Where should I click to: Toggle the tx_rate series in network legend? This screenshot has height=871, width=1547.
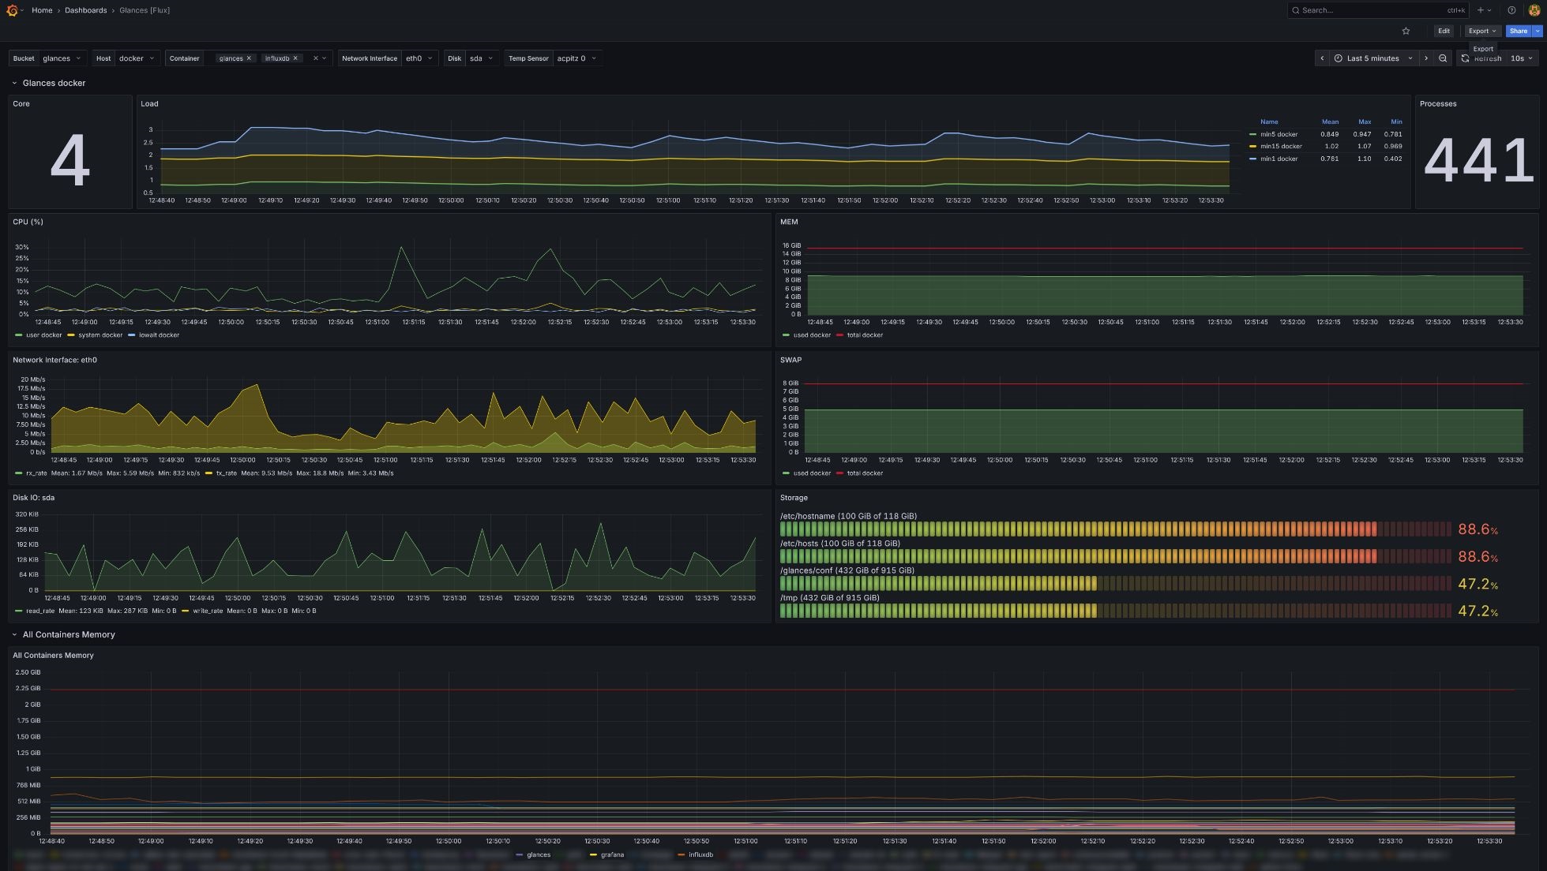coord(226,473)
